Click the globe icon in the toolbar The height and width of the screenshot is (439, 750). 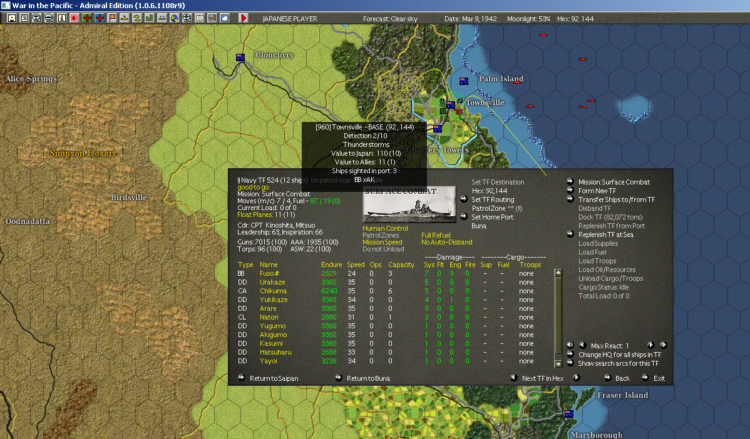(175, 18)
